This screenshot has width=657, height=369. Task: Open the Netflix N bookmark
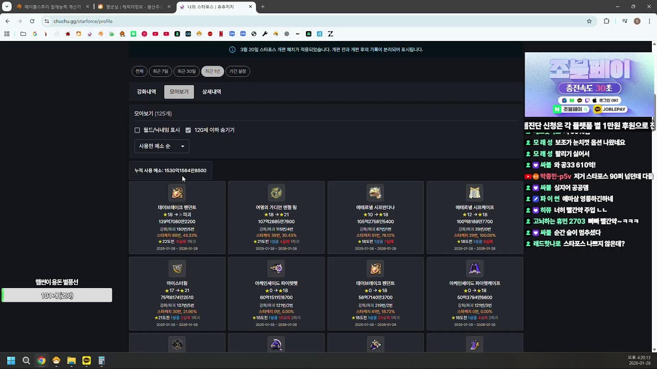click(x=221, y=34)
